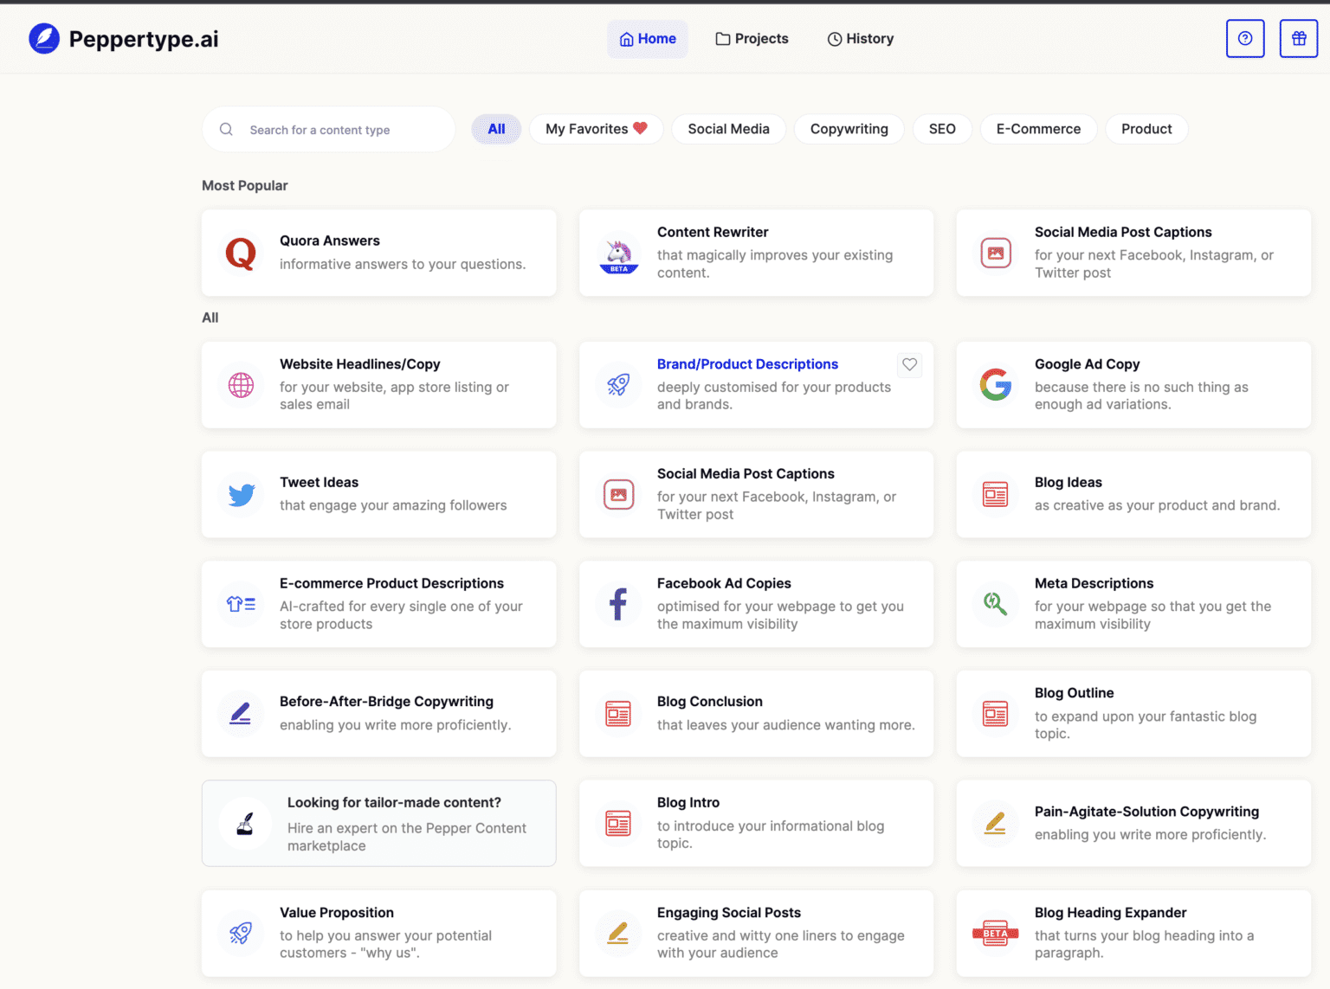Click the Before-After-Bridge Copywriting pen icon
The width and height of the screenshot is (1330, 989).
click(x=241, y=714)
